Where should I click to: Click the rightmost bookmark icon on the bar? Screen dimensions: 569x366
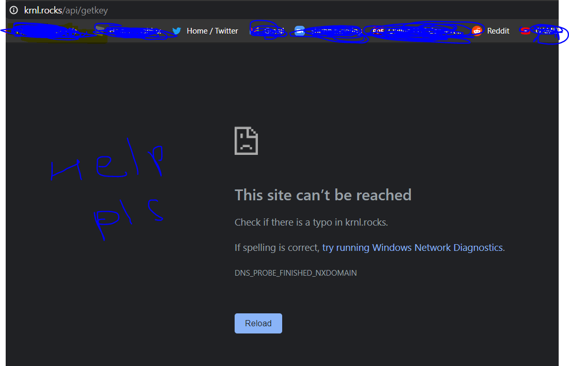525,30
